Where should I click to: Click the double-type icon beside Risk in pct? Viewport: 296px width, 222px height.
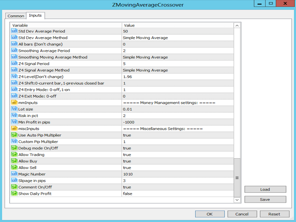coord(14,116)
